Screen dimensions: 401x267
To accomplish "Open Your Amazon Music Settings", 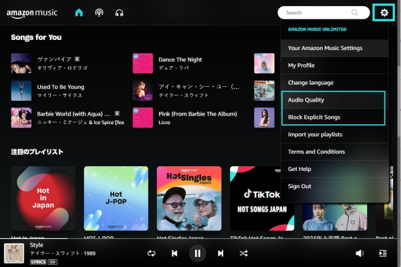I will pyautogui.click(x=335, y=48).
